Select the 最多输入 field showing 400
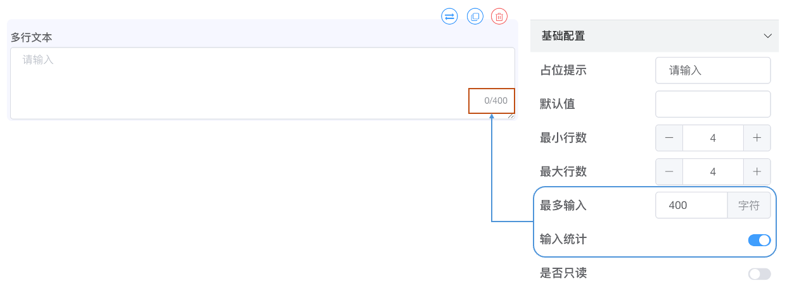 point(691,206)
